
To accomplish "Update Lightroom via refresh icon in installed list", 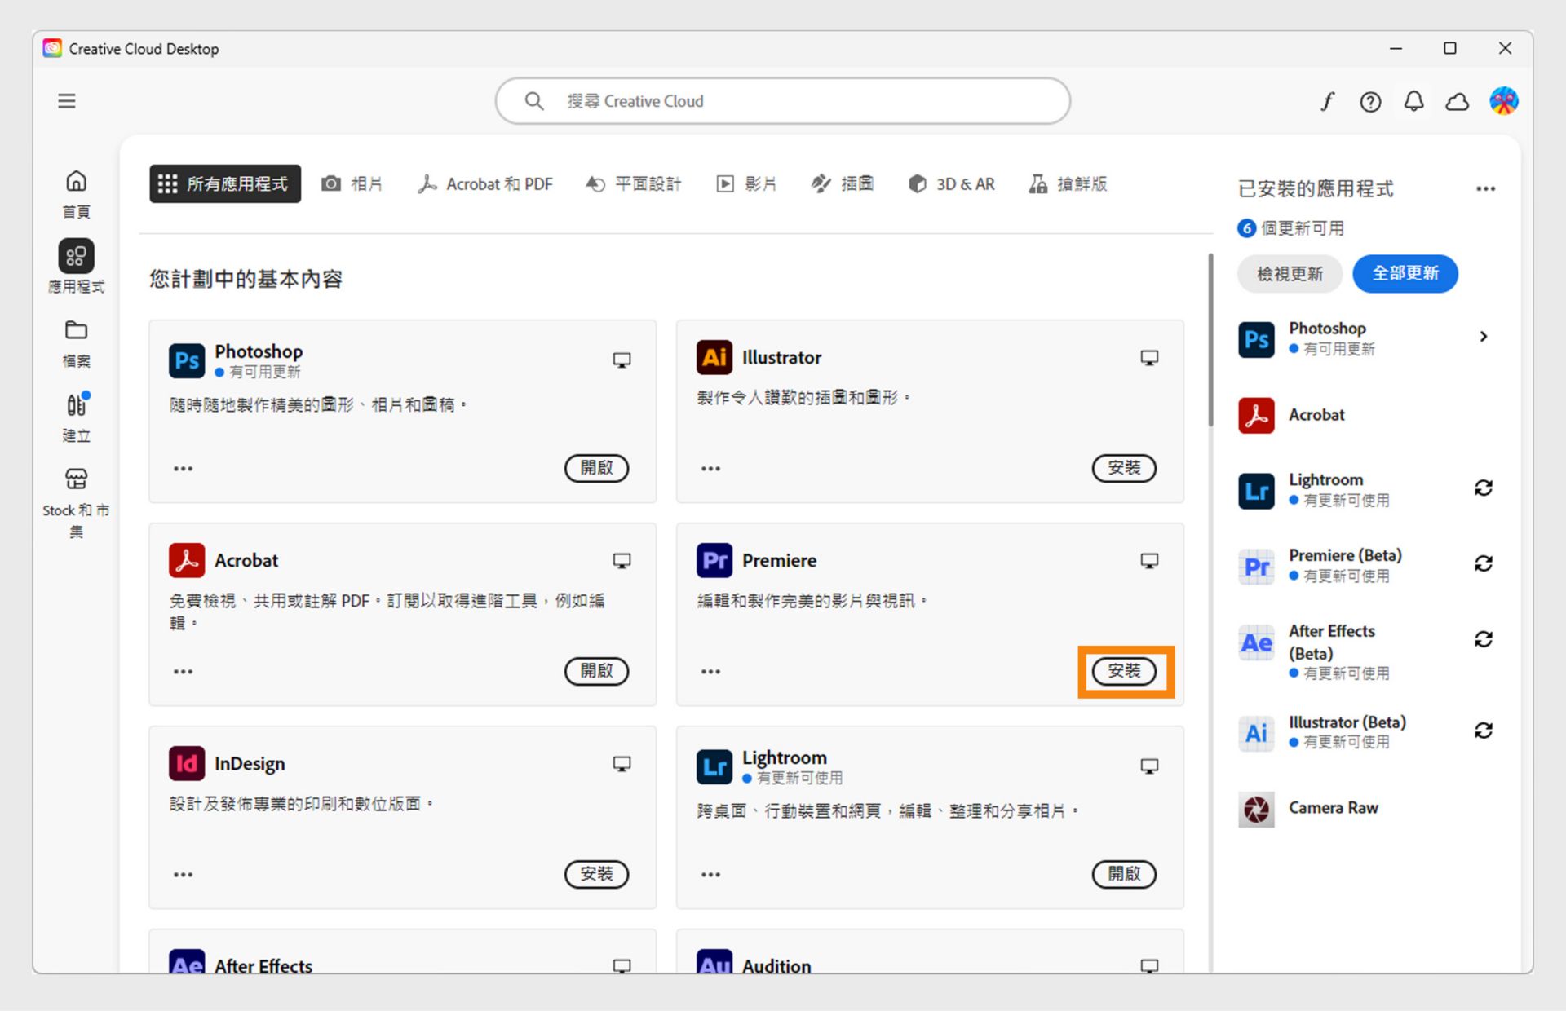I will (x=1484, y=488).
